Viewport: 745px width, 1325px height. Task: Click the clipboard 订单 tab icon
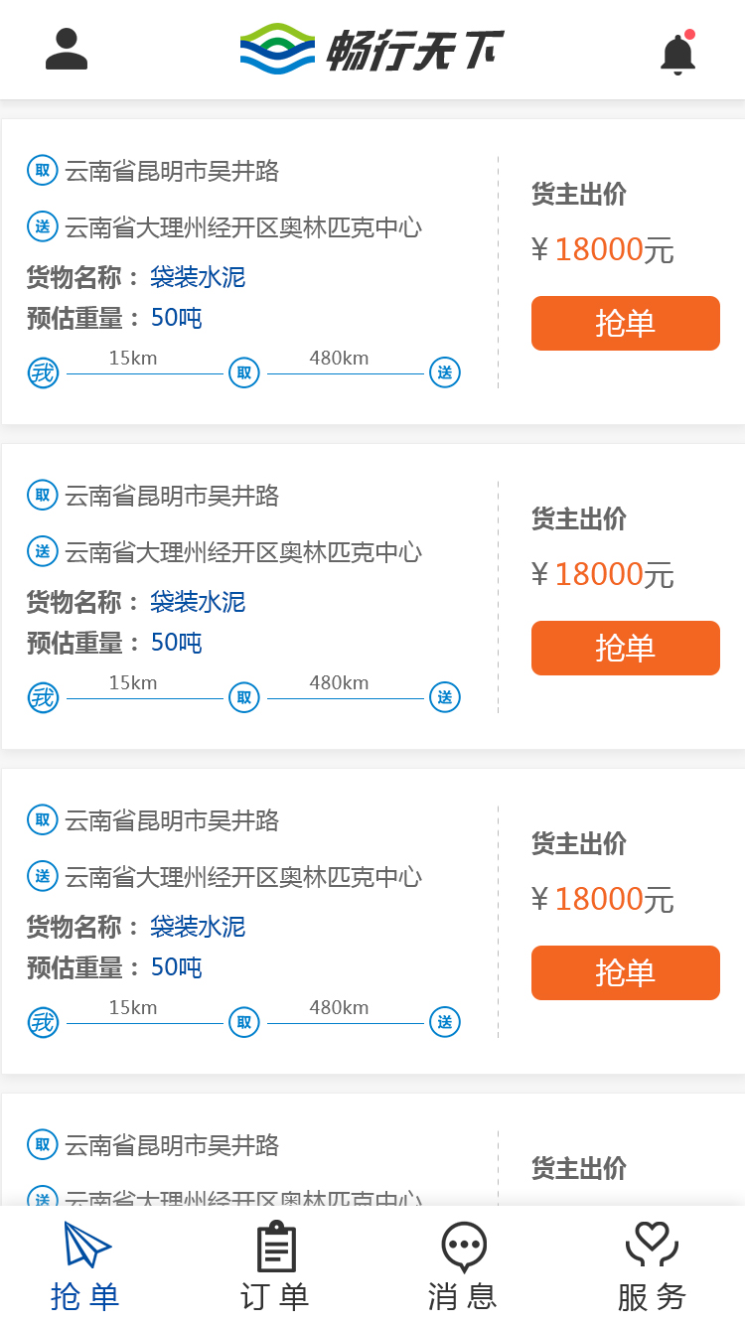tap(276, 1247)
